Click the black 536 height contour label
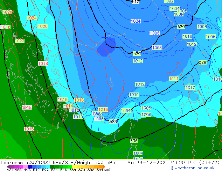Screen dimensions: 222x171 click(134, 141)
